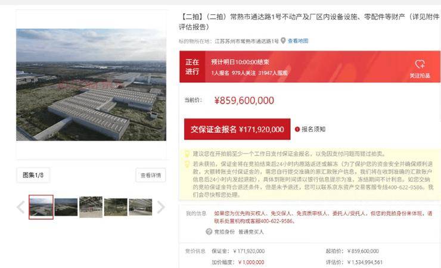The width and height of the screenshot is (441, 268).
Task: Select the fourth thumbnail in the gallery
Action: point(116,207)
